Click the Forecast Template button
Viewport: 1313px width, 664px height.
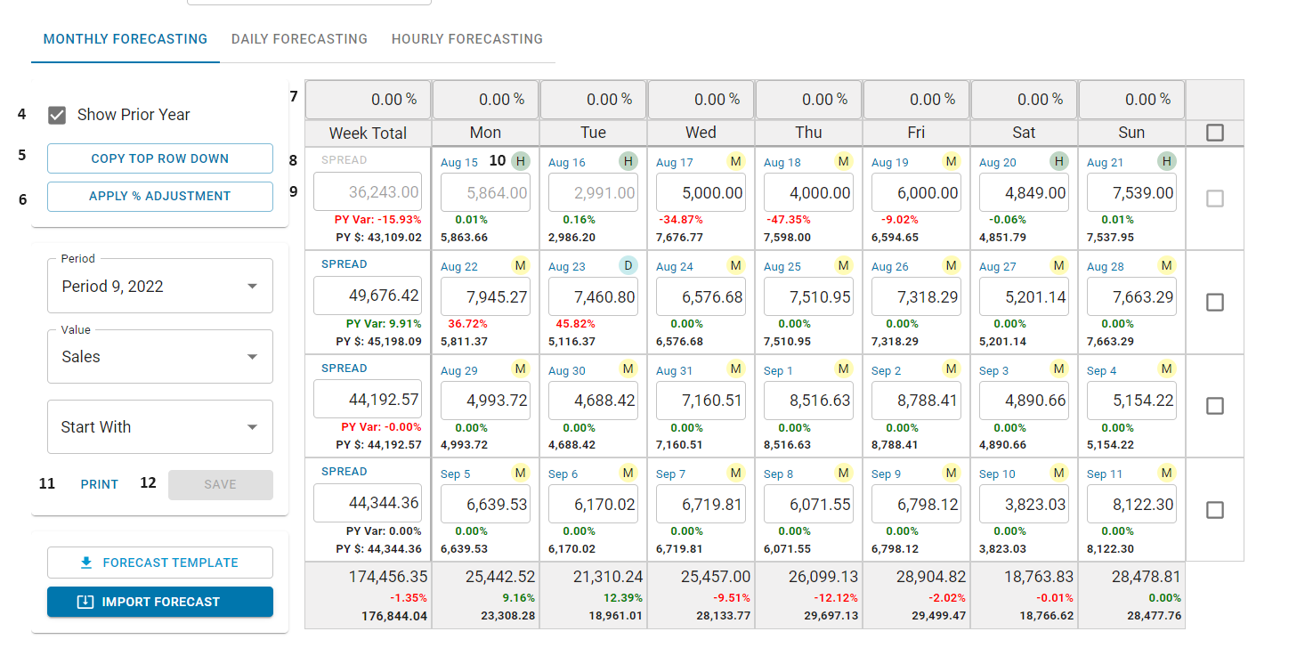160,563
